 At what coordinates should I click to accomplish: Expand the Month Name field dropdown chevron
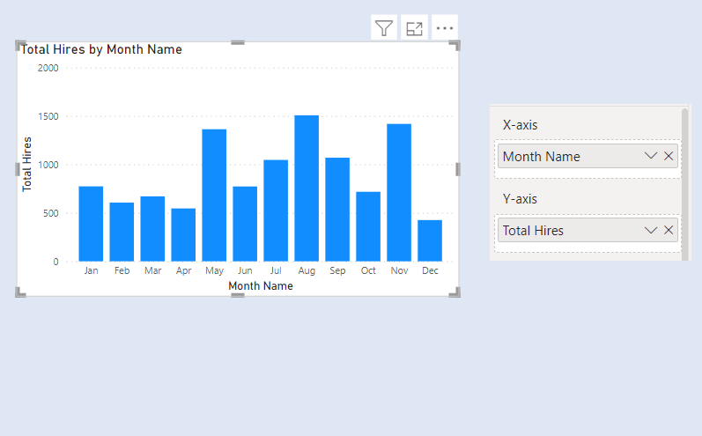tap(651, 156)
